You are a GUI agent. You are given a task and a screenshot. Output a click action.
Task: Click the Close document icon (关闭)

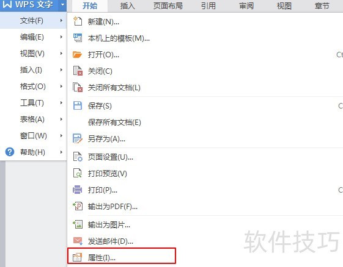pyautogui.click(x=78, y=71)
